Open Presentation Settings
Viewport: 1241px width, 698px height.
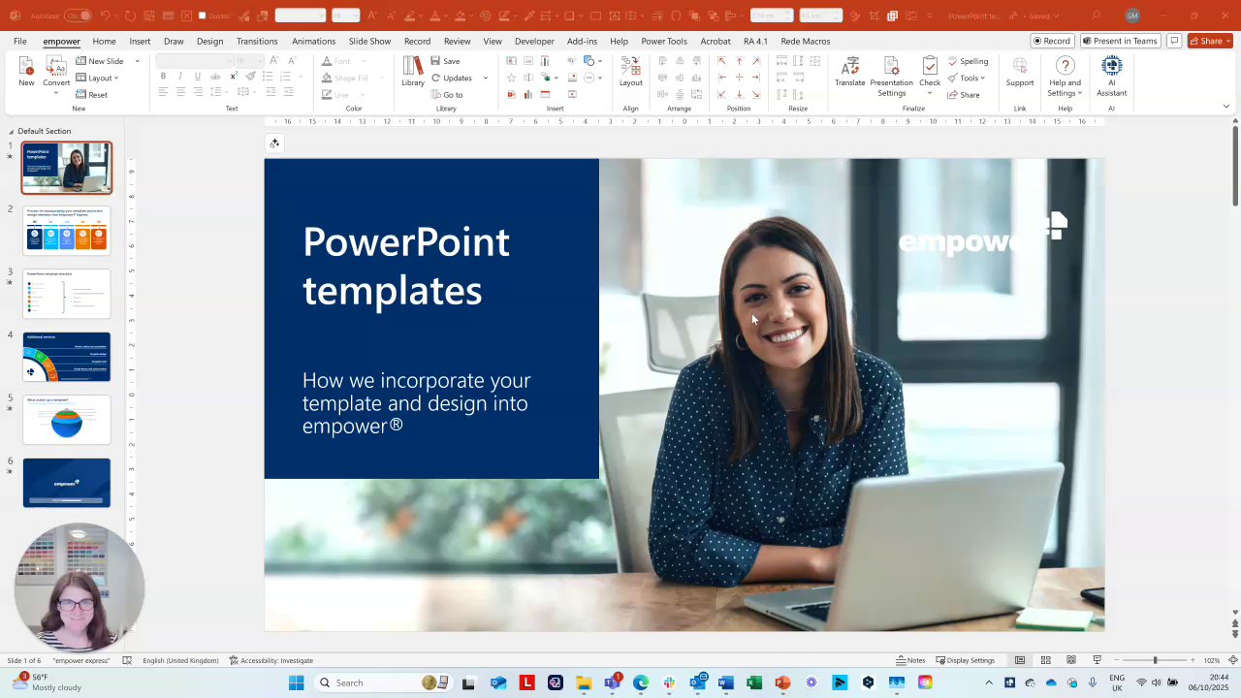coord(891,76)
